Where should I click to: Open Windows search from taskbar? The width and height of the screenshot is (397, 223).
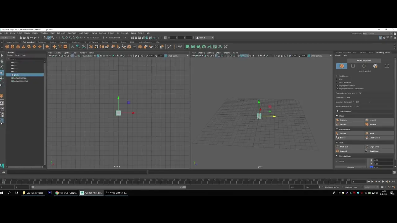pyautogui.click(x=9, y=193)
